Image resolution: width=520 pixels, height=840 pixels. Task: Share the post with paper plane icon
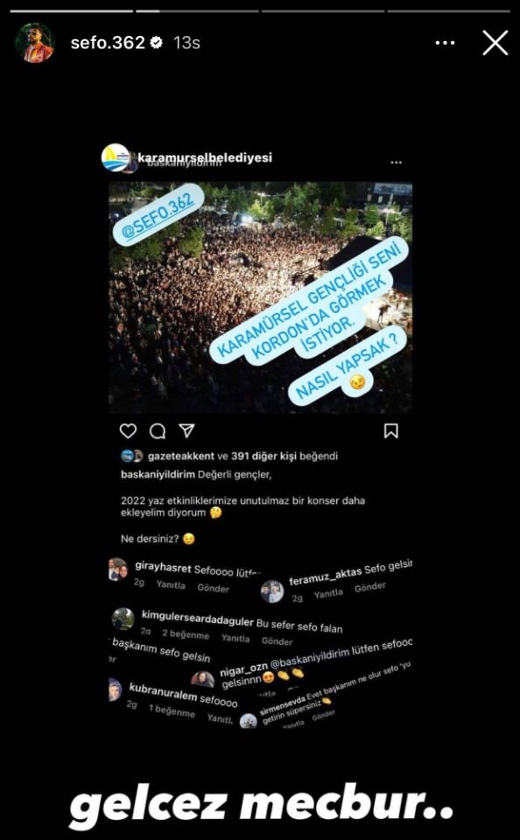coord(186,430)
